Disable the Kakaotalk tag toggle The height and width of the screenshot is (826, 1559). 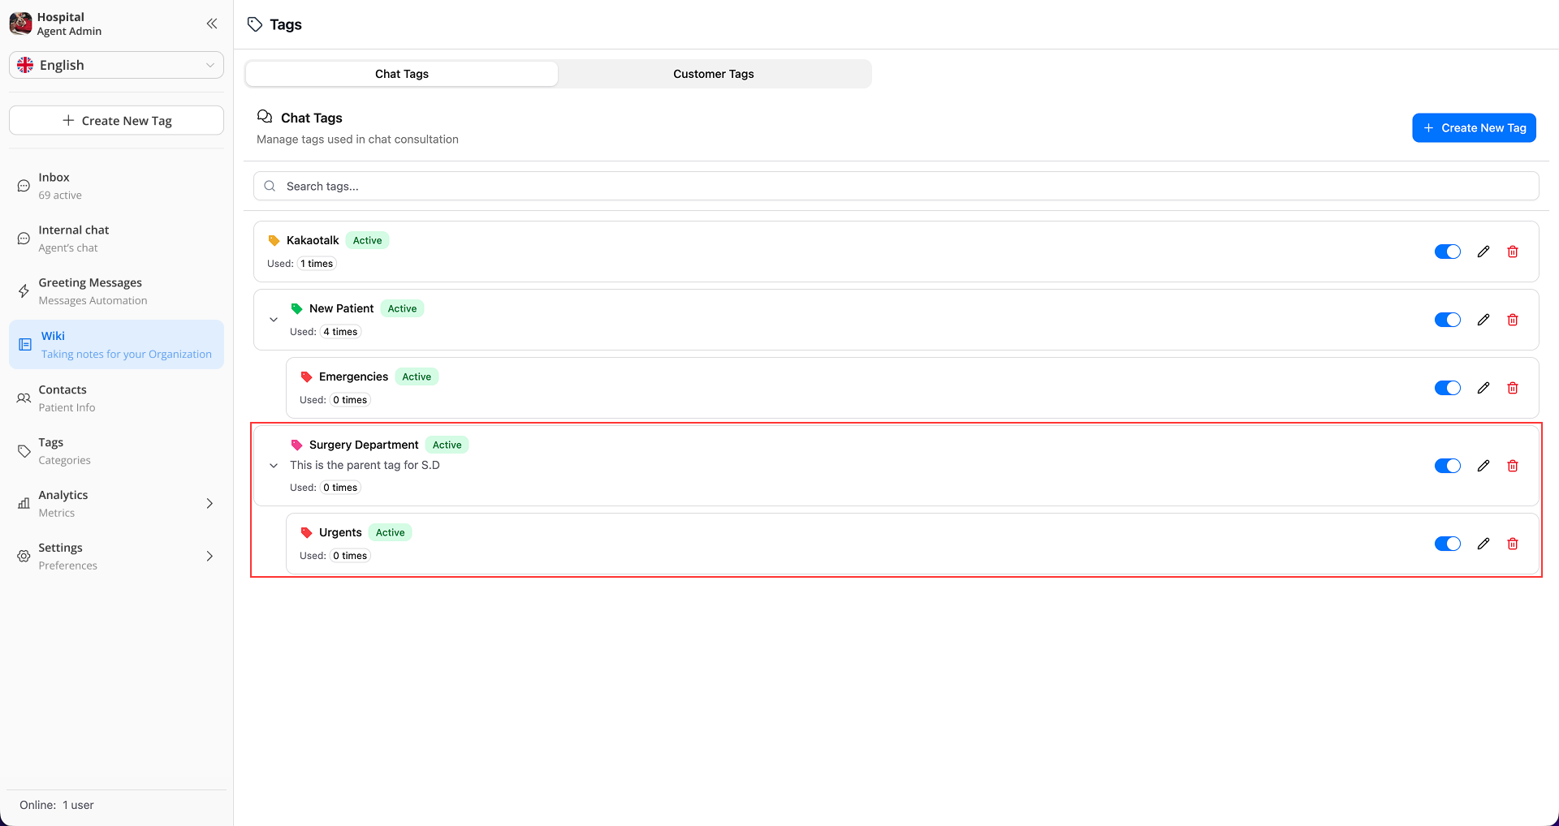click(x=1447, y=252)
